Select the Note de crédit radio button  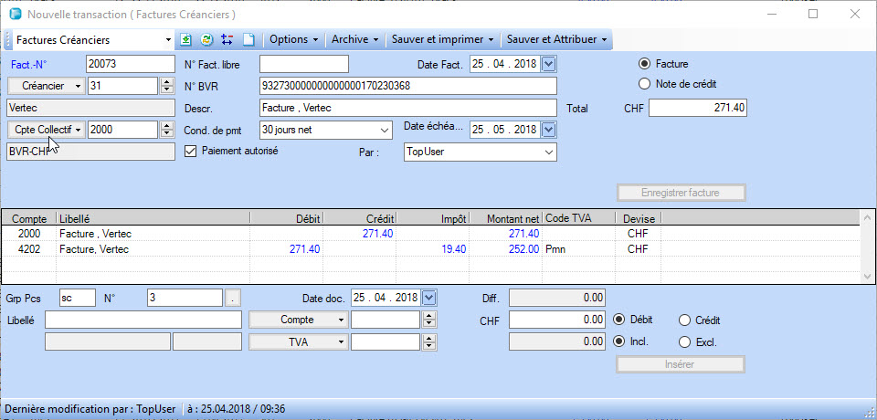pos(645,84)
